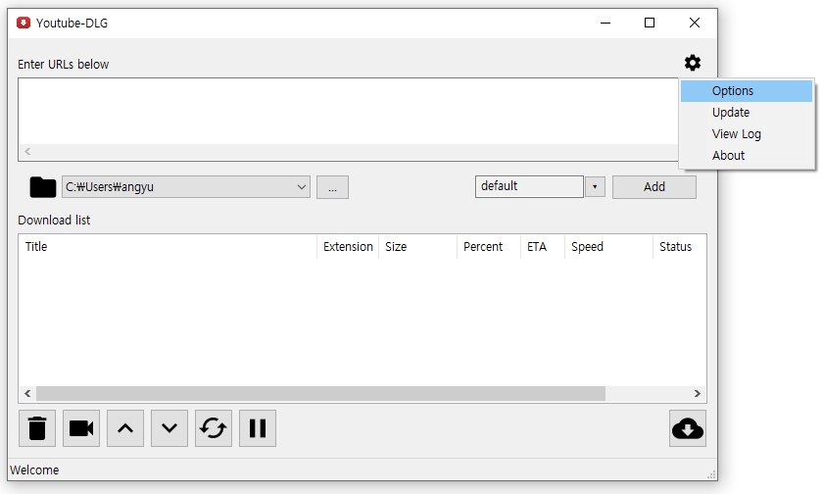Click the reload circular arrows button
This screenshot has height=494, width=823.
tap(214, 428)
